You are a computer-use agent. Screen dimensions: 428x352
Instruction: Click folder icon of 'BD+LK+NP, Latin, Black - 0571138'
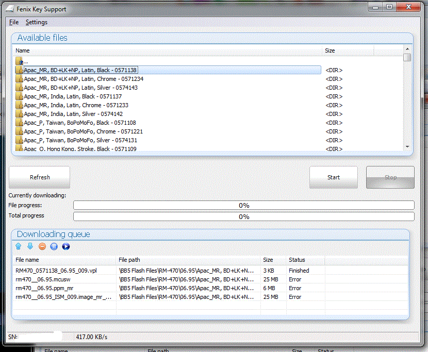click(x=19, y=70)
